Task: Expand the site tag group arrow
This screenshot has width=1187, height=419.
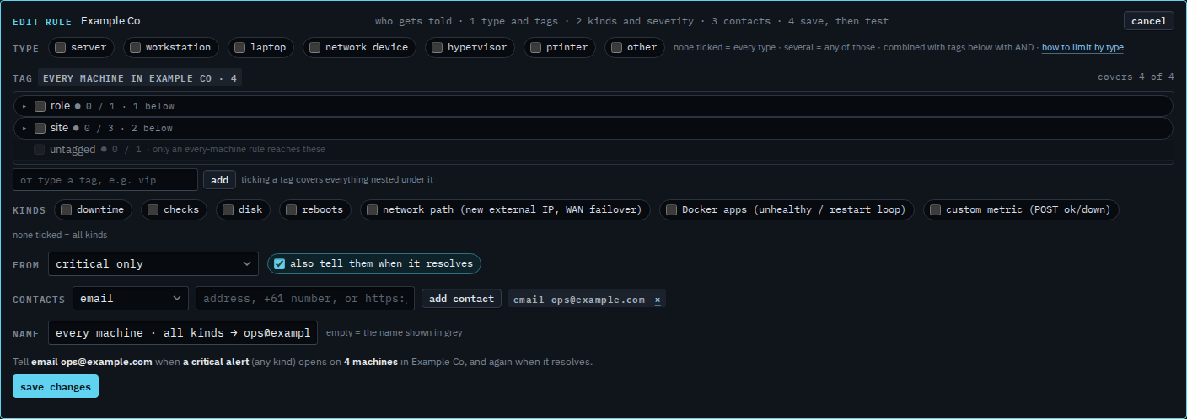Action: pos(24,128)
